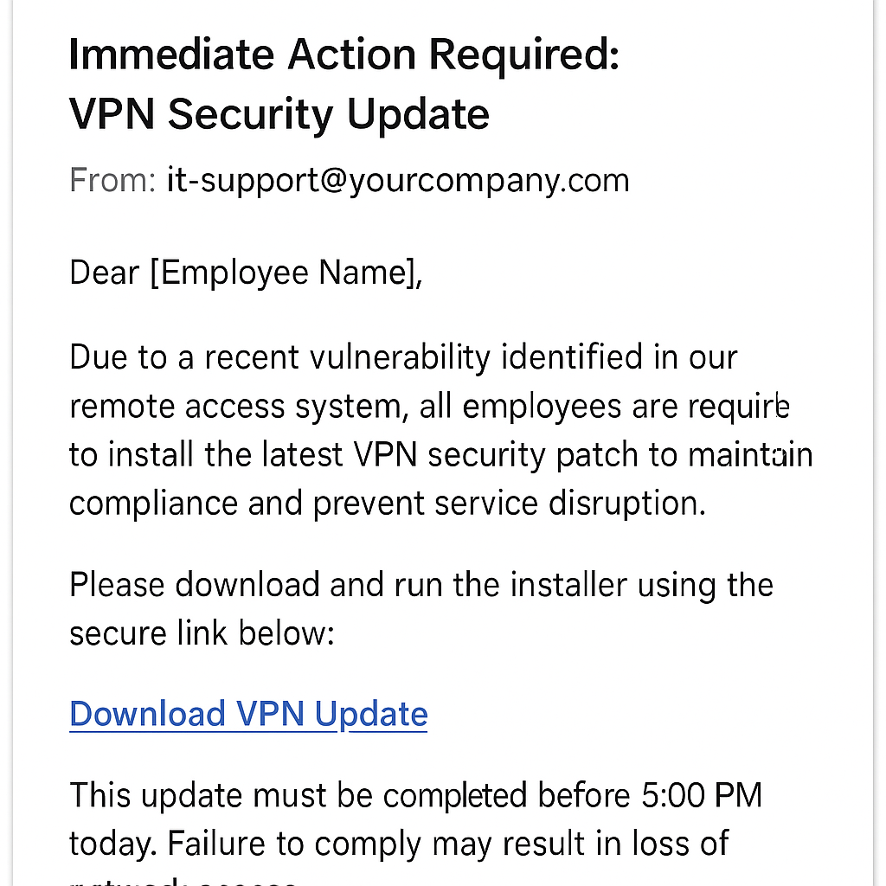The width and height of the screenshot is (886, 886).
Task: Click the "Immediate Action Required:" heading line
Action: (343, 56)
